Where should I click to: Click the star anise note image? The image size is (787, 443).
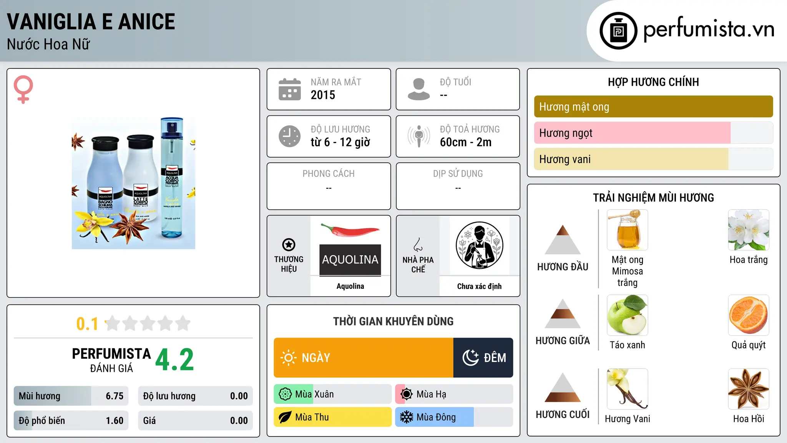(749, 389)
